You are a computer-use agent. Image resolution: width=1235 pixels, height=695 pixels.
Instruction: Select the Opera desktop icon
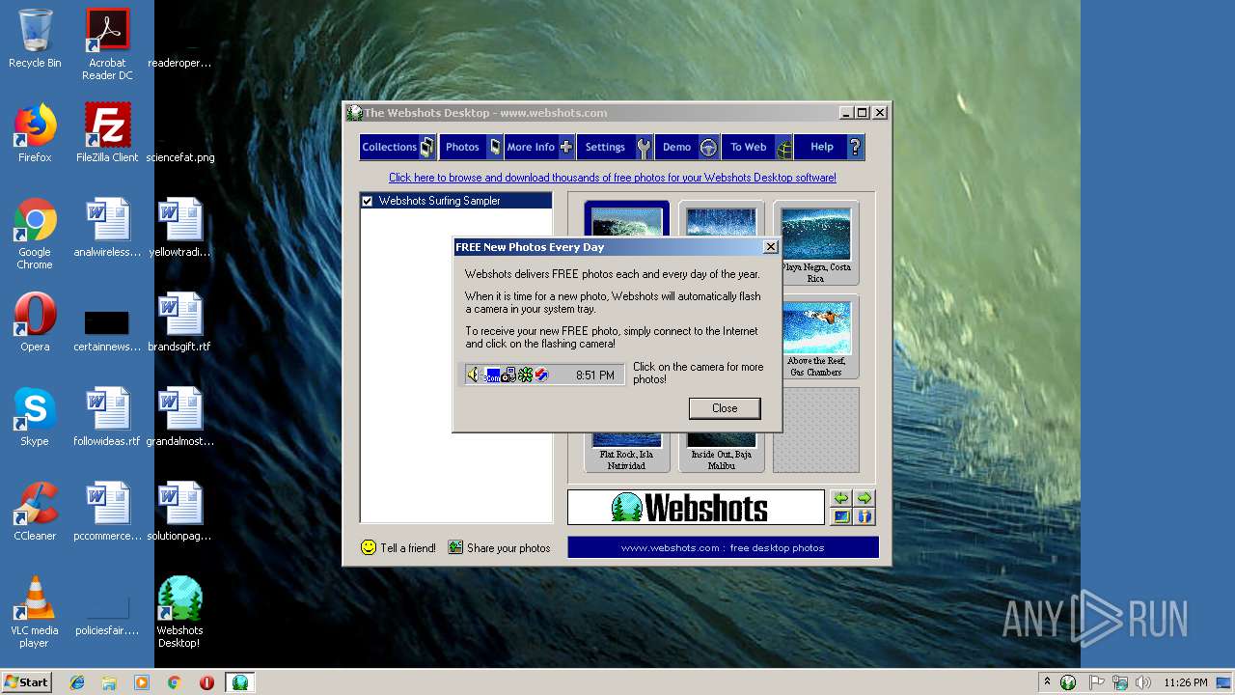pos(35,322)
